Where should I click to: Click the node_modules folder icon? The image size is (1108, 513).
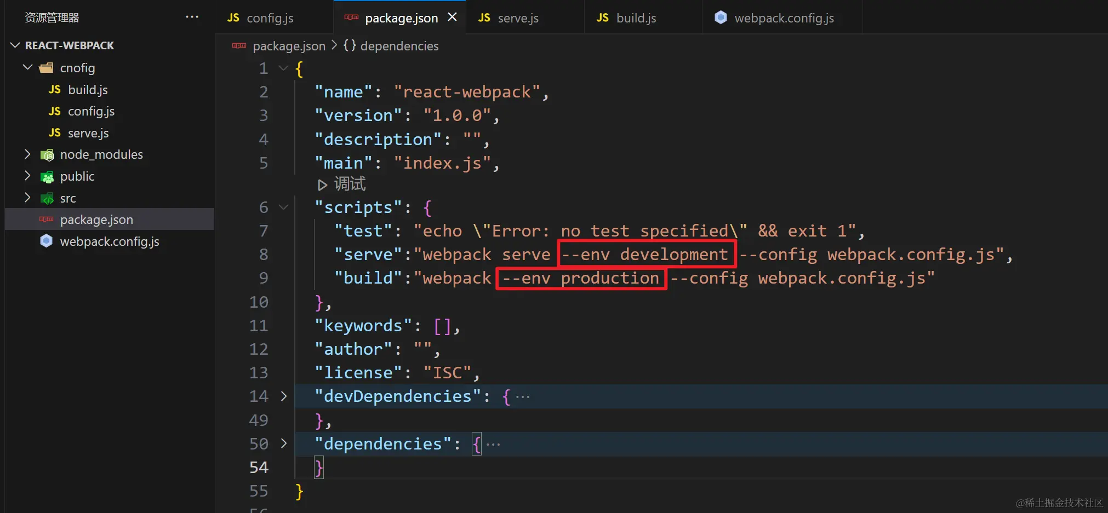47,155
